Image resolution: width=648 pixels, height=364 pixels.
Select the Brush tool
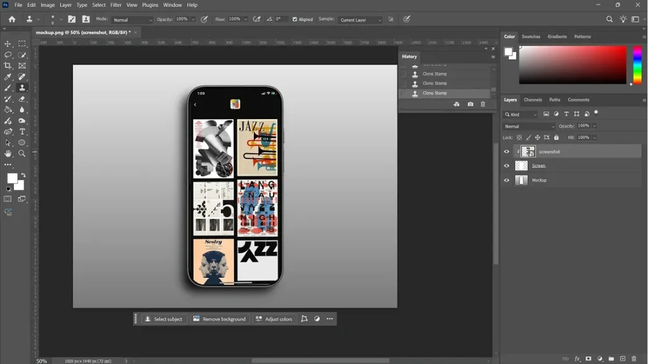click(x=8, y=88)
